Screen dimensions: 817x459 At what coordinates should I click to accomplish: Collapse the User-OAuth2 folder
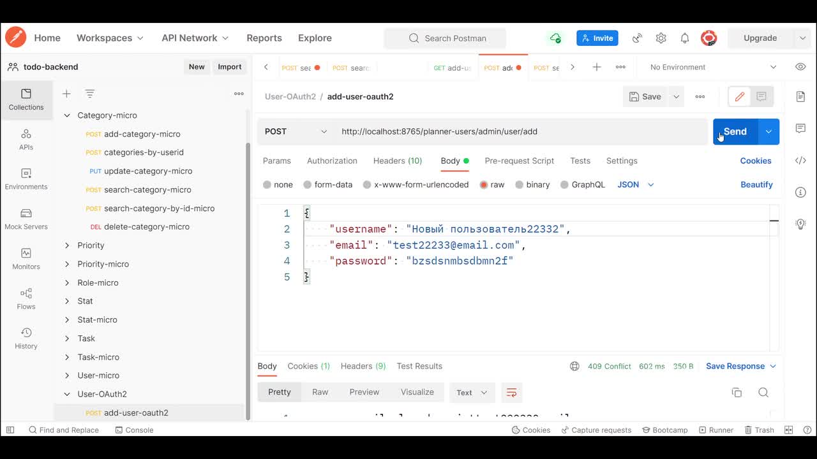click(67, 394)
